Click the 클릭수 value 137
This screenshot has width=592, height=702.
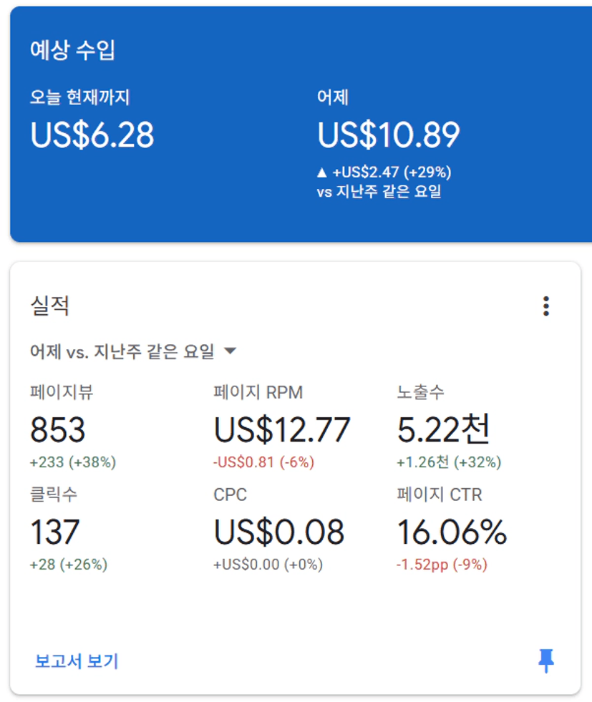54,532
